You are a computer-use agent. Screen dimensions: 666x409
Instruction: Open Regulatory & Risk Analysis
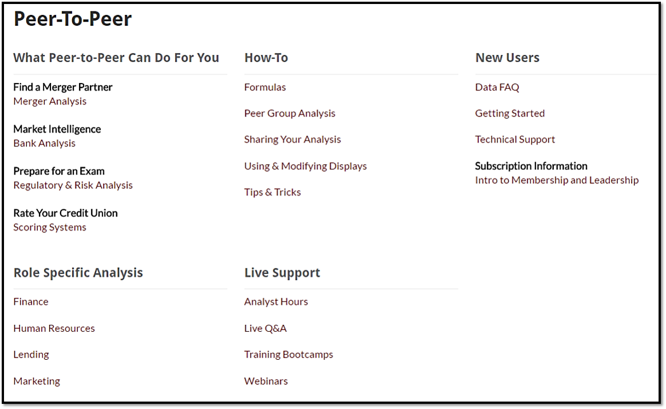(73, 185)
